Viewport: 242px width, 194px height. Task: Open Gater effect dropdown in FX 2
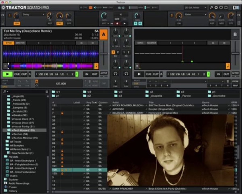tap(195, 15)
